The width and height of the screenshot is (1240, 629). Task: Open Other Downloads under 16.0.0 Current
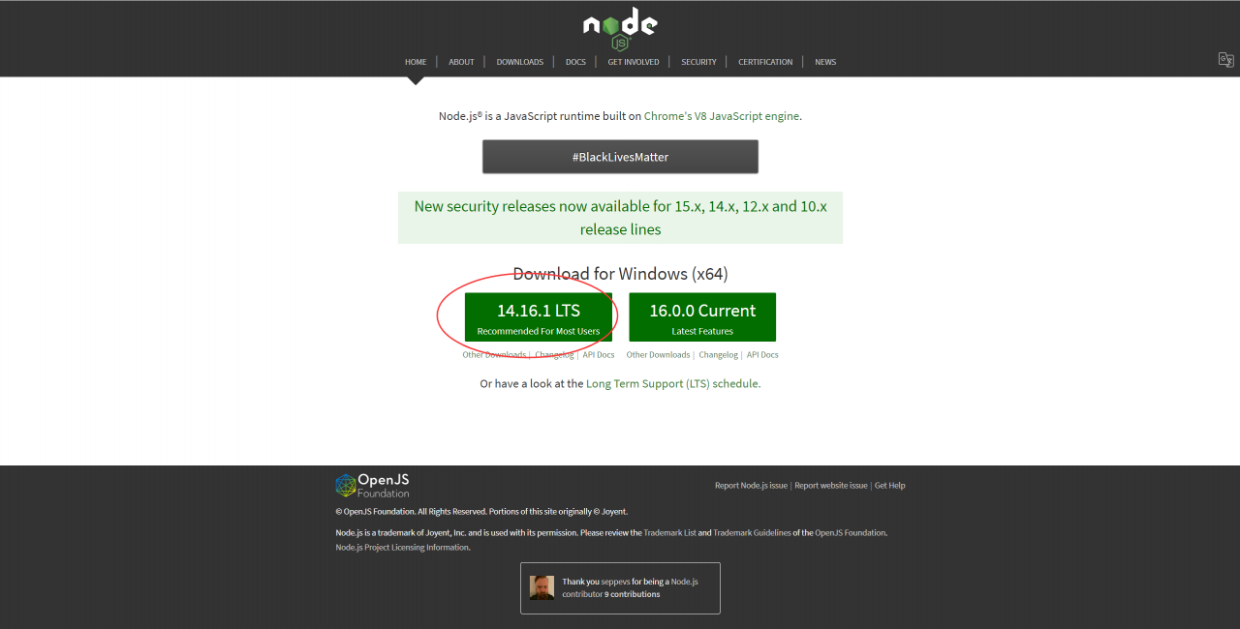click(659, 355)
